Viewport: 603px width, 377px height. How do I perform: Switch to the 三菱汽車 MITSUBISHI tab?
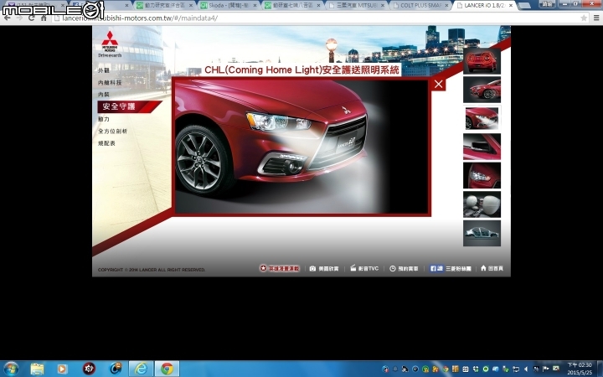click(x=357, y=5)
